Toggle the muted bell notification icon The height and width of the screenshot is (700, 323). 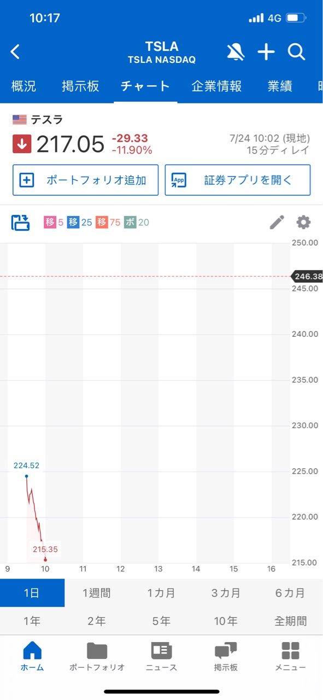click(x=236, y=52)
